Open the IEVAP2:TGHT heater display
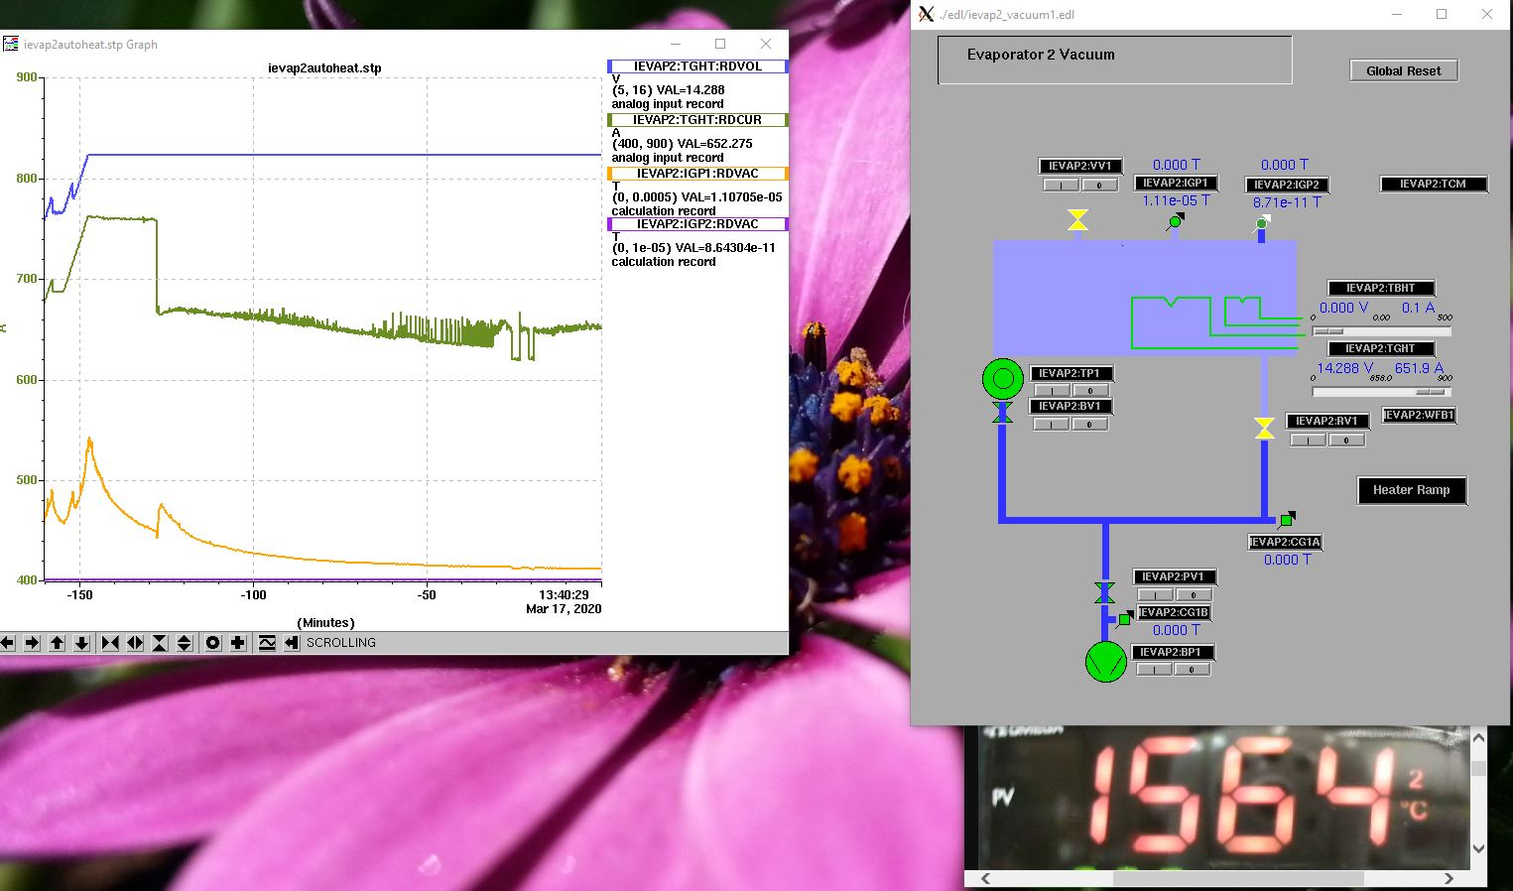 tap(1380, 348)
